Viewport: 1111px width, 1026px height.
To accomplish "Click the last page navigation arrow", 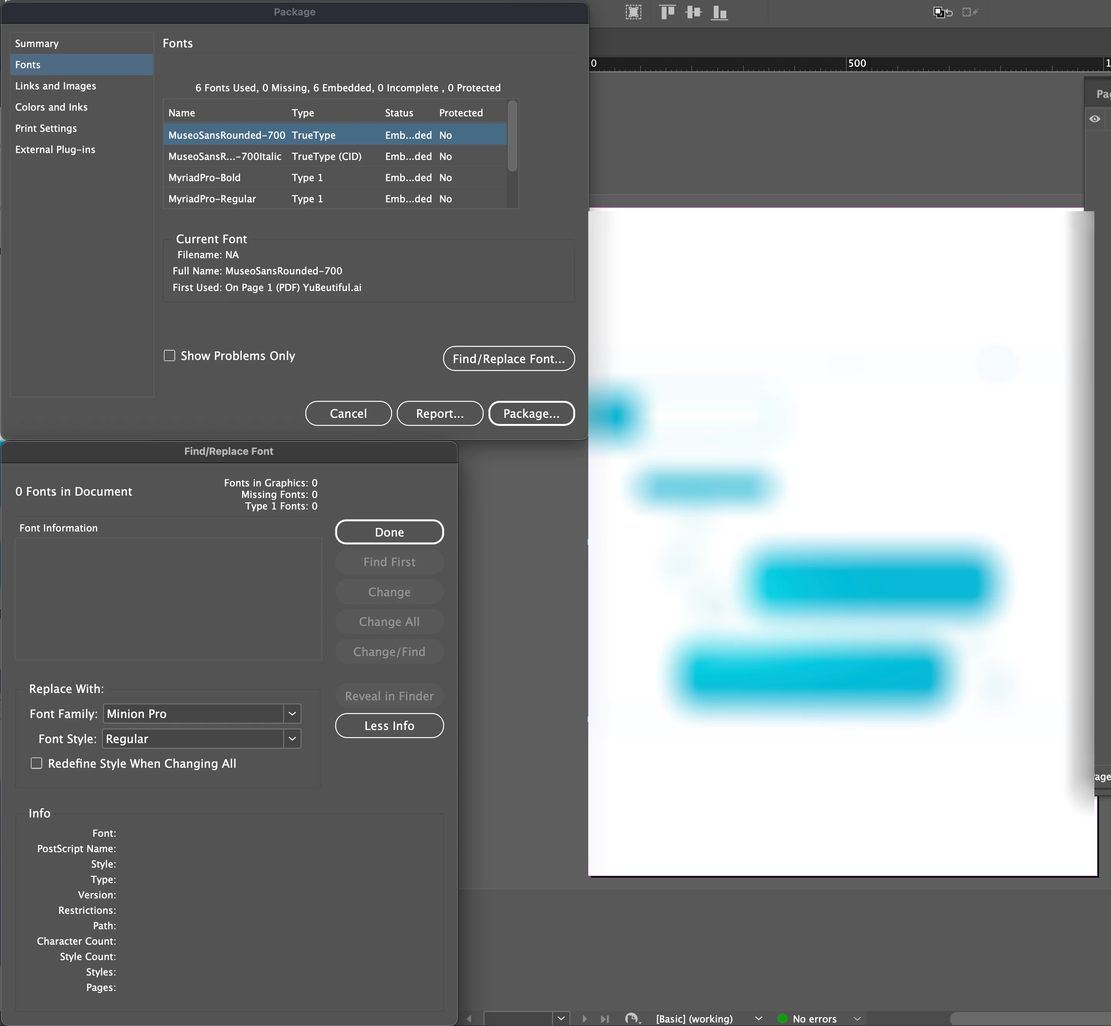I will pyautogui.click(x=604, y=1019).
